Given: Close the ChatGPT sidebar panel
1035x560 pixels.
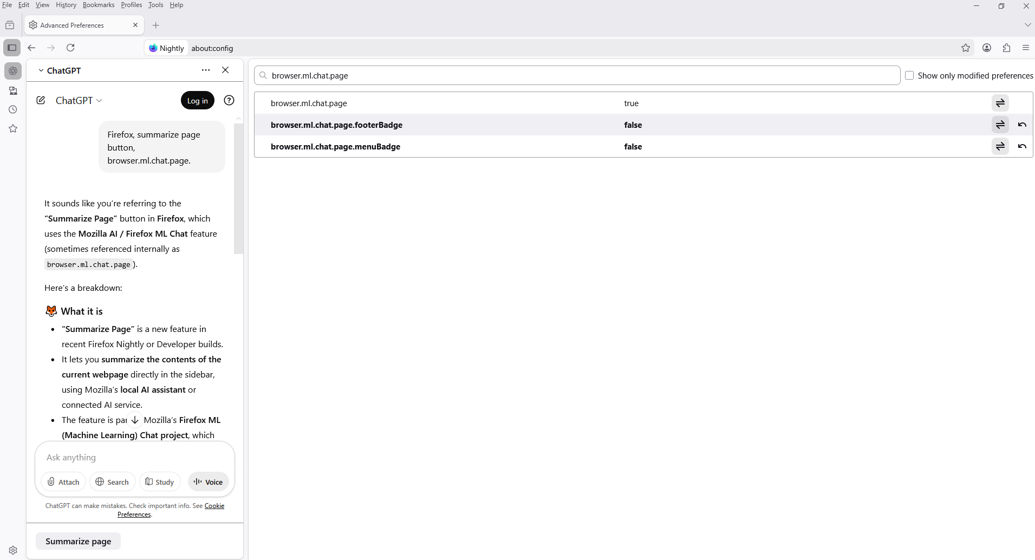Looking at the screenshot, I should pos(225,70).
